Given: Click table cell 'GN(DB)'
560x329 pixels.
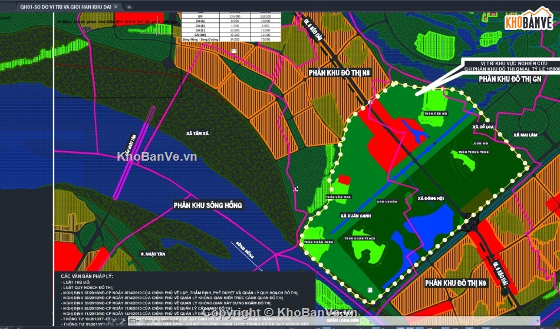Looking at the screenshot, I should pos(200,35).
